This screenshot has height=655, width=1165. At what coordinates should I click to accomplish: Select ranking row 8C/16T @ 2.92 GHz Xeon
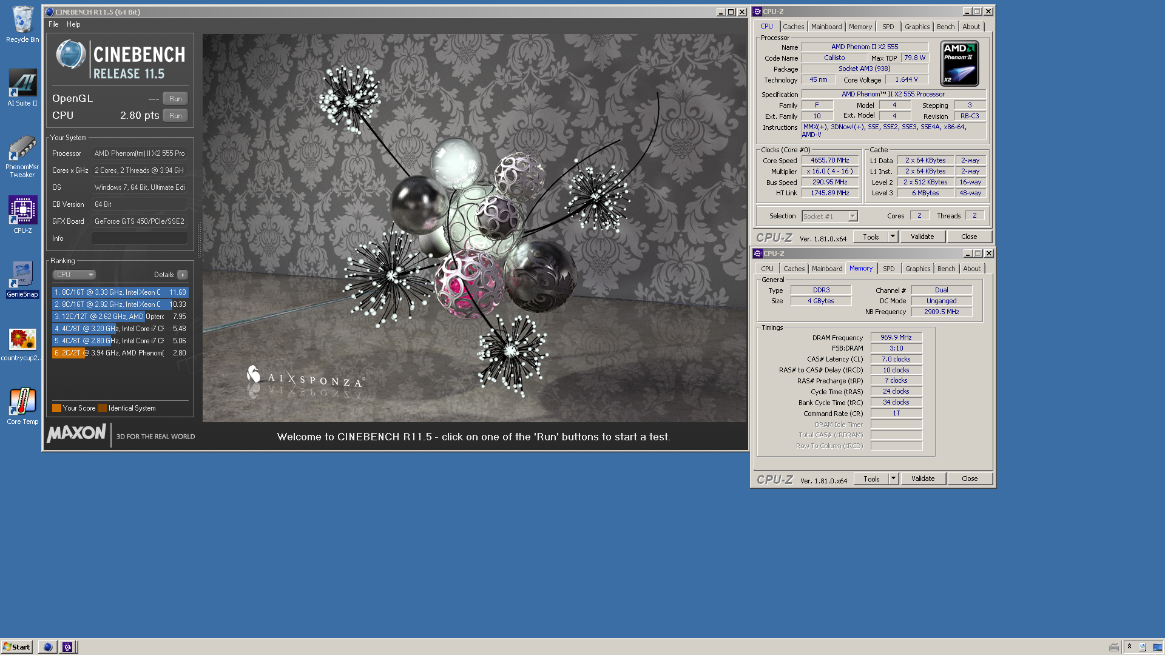(120, 304)
